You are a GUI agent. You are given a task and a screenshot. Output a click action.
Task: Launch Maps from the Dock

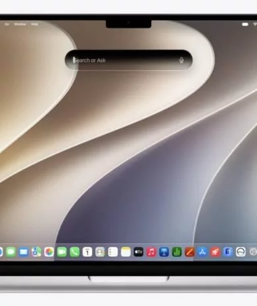click(x=36, y=252)
